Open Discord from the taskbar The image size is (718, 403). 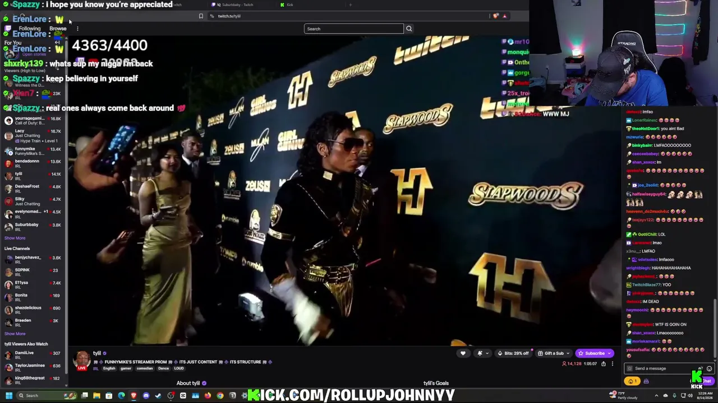point(146,396)
